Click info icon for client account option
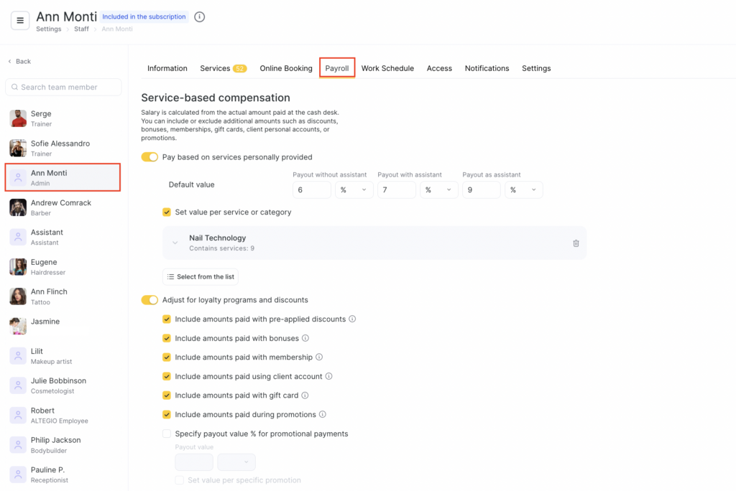Viewport: 736px width, 491px height. 329,376
